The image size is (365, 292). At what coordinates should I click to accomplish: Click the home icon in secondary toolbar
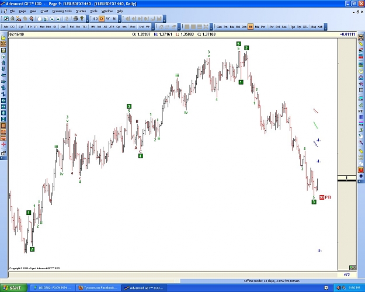click(161, 27)
